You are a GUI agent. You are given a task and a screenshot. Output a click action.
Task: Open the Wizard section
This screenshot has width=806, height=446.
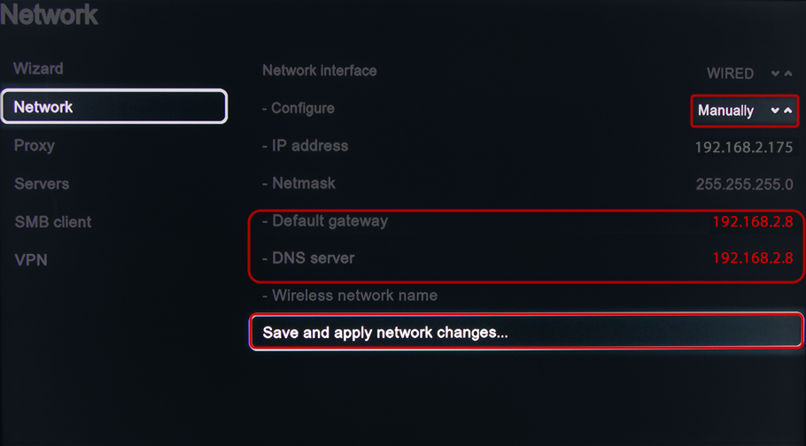tap(38, 69)
